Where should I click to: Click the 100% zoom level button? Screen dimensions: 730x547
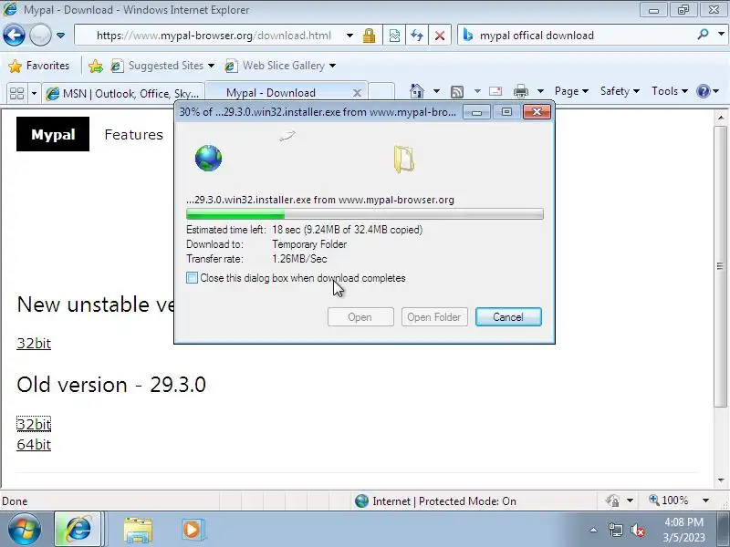[669, 501]
